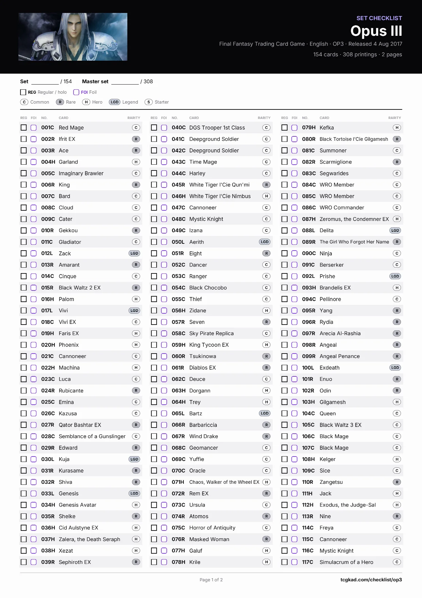
Task: Click the Hero rarity badge for Garland
Action: [x=136, y=162]
